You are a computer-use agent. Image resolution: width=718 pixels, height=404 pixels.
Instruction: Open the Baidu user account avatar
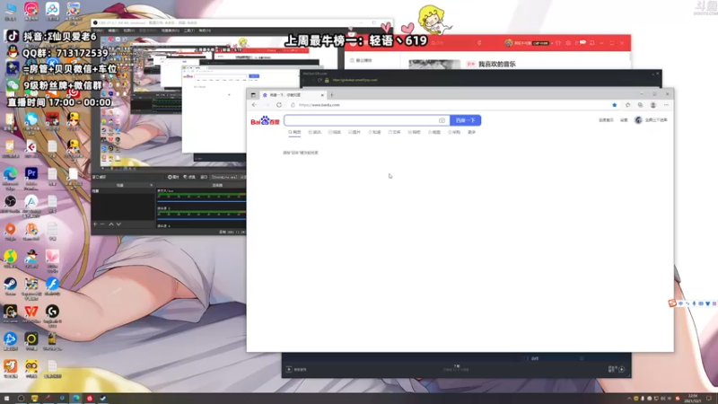point(638,120)
